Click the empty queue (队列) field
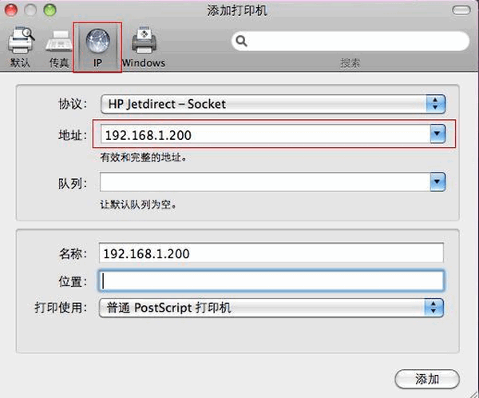 click(x=265, y=181)
